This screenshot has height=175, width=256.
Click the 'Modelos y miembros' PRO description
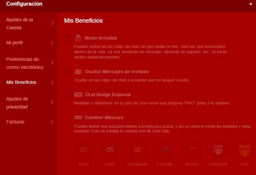pyautogui.click(x=152, y=103)
